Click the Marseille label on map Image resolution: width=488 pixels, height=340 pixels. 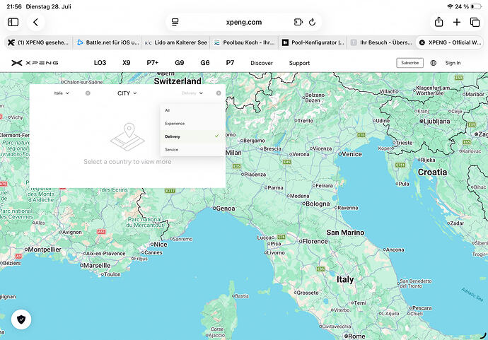pyautogui.click(x=96, y=266)
